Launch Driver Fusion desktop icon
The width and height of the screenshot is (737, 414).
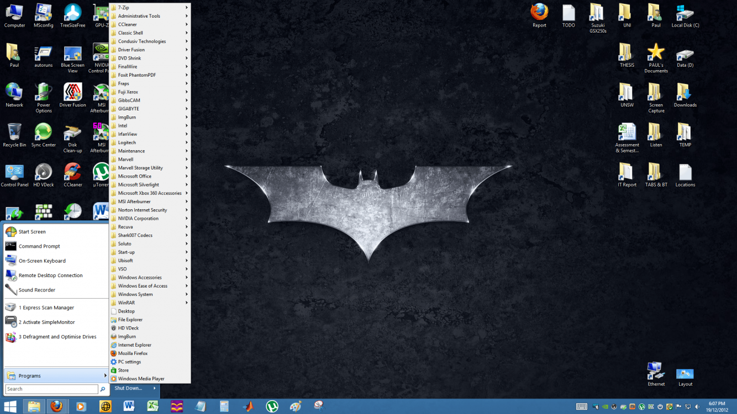click(72, 95)
